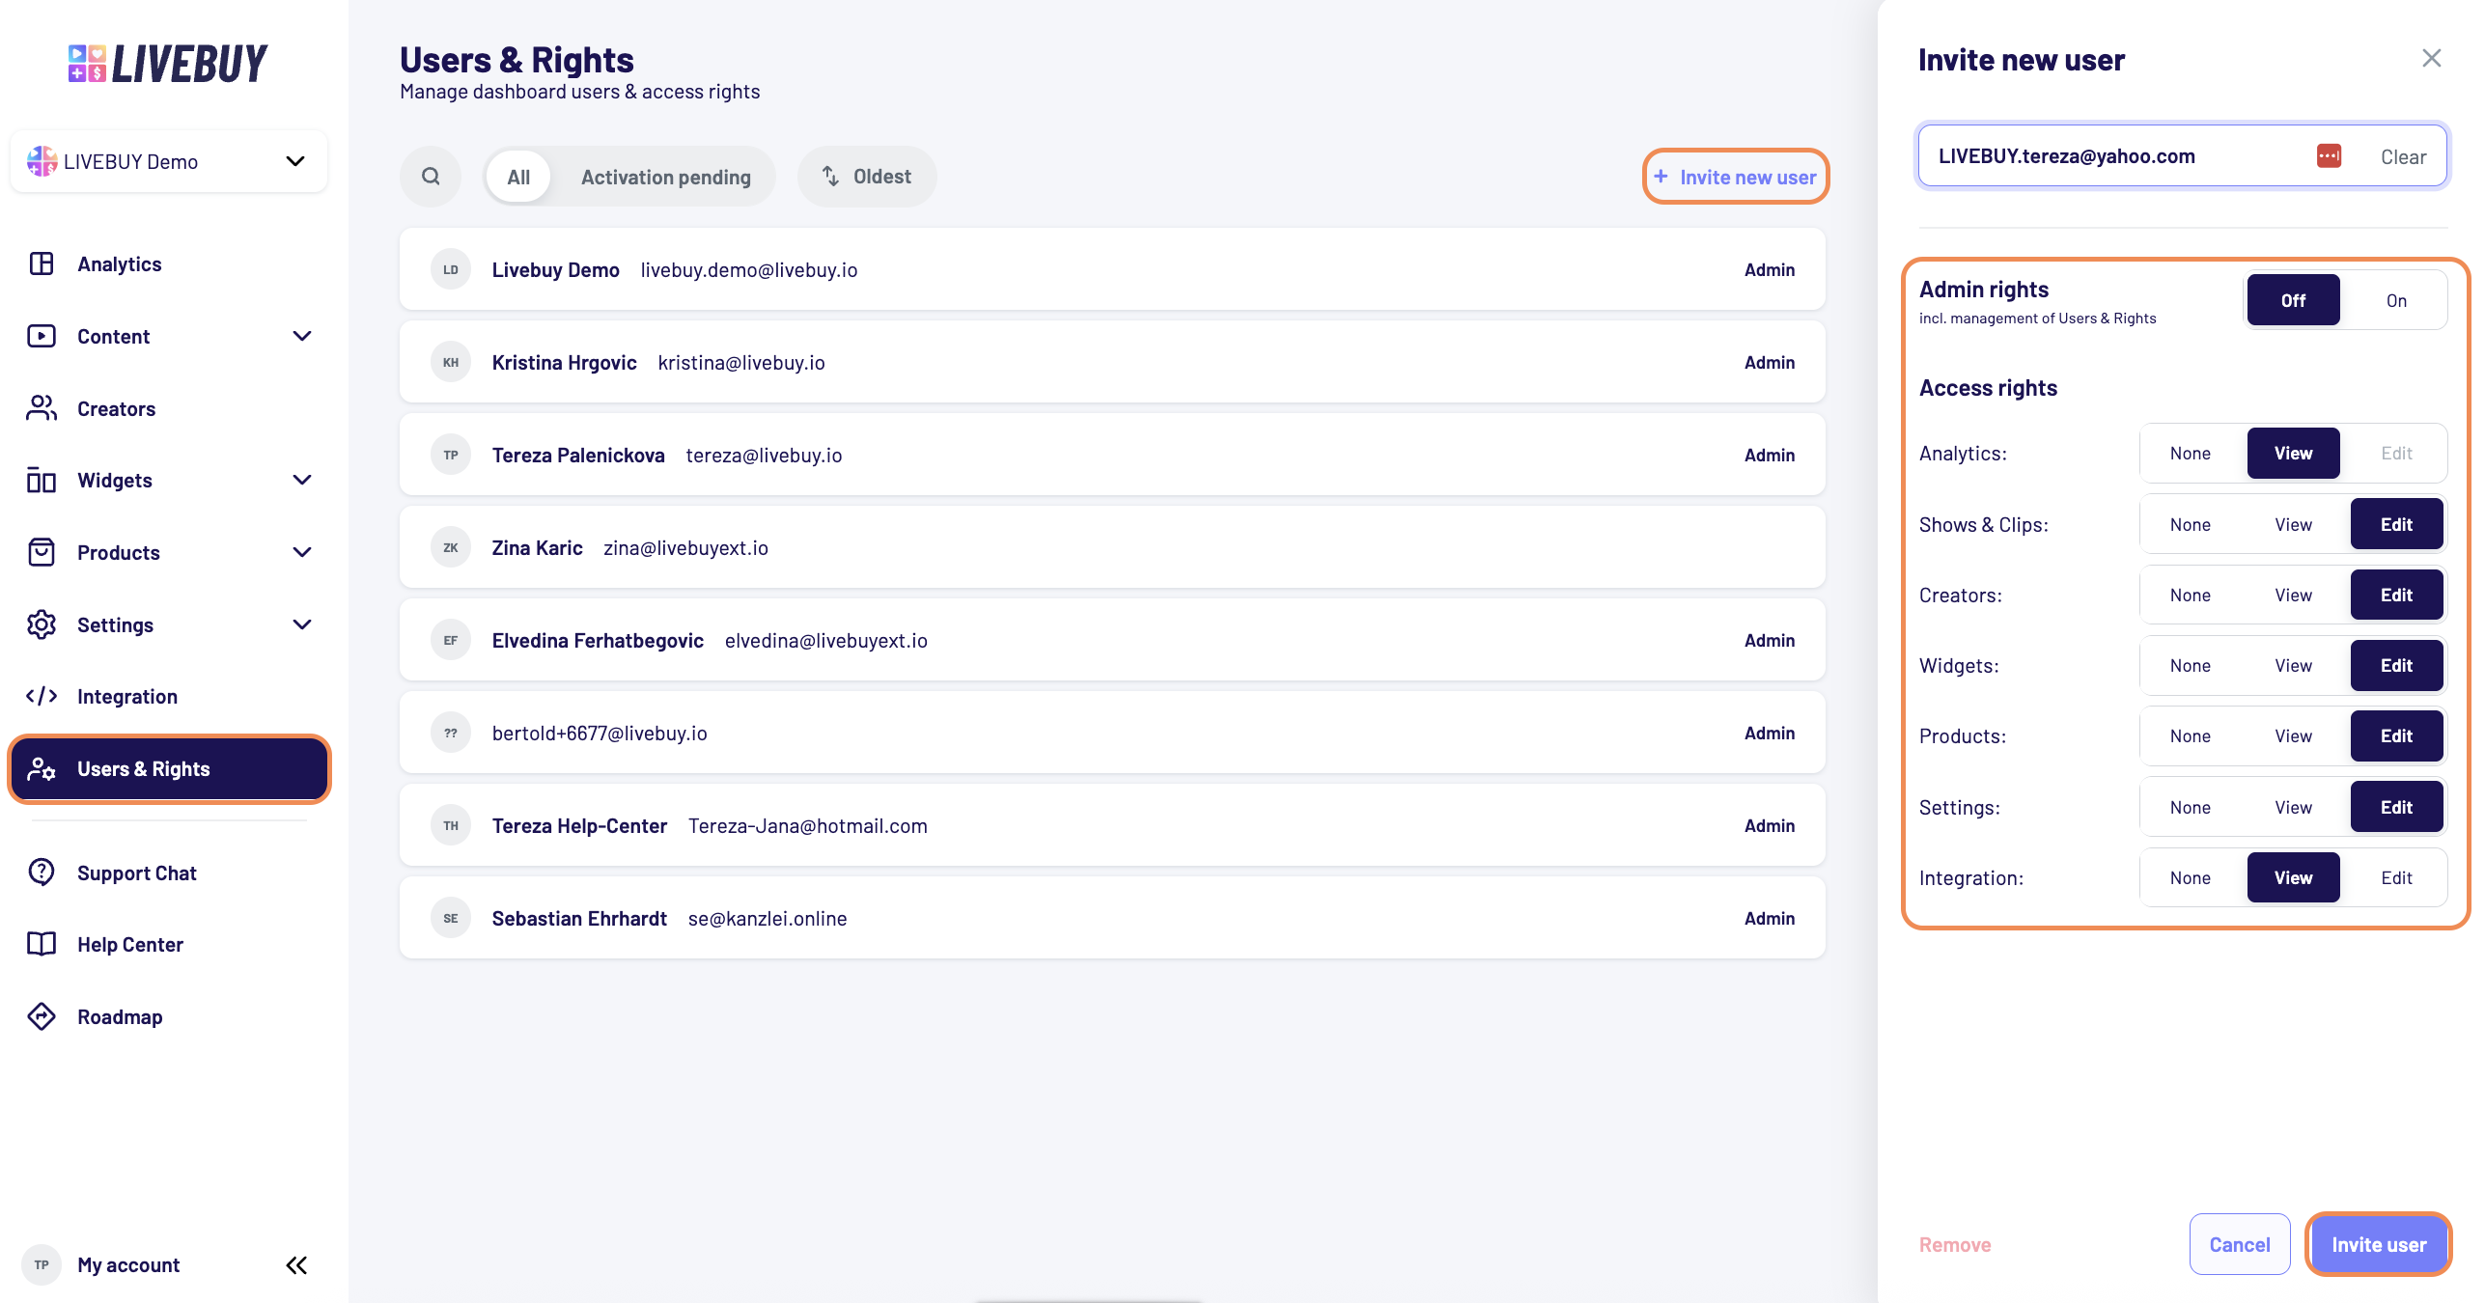Click the KH avatar for Kristina Hrgovic

click(451, 362)
